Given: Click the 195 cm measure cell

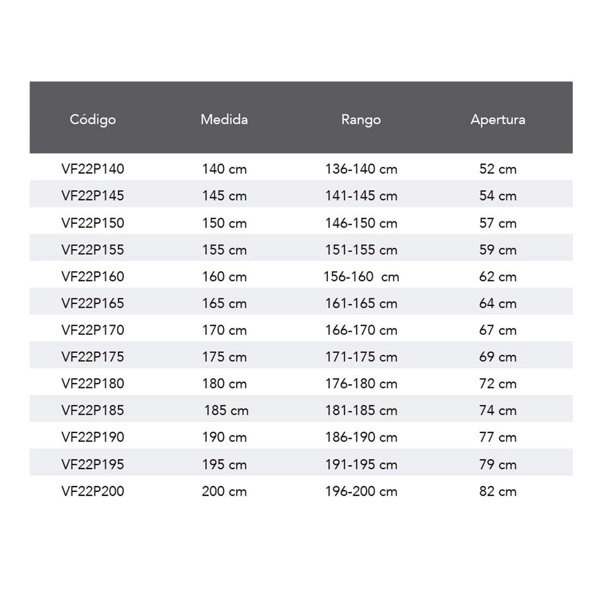Looking at the screenshot, I should tap(224, 464).
